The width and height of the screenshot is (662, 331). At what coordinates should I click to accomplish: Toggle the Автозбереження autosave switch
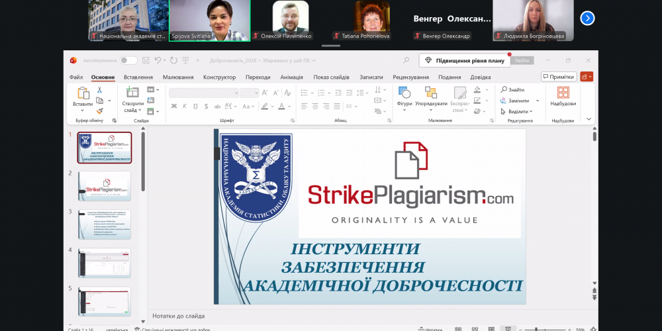coord(128,60)
